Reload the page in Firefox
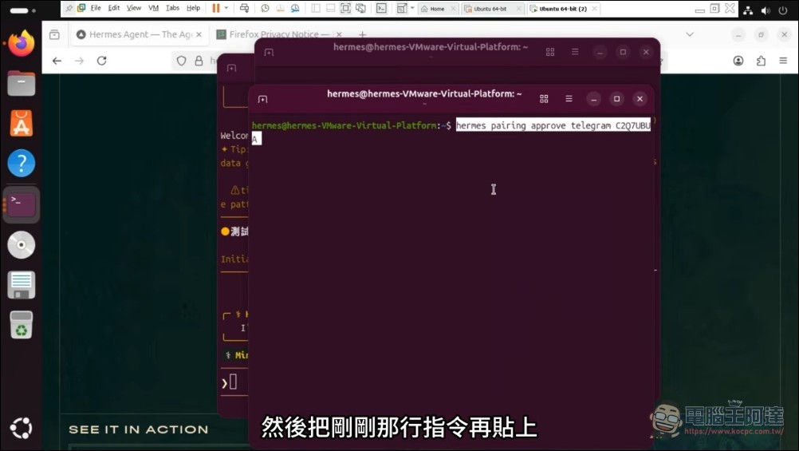 (101, 61)
